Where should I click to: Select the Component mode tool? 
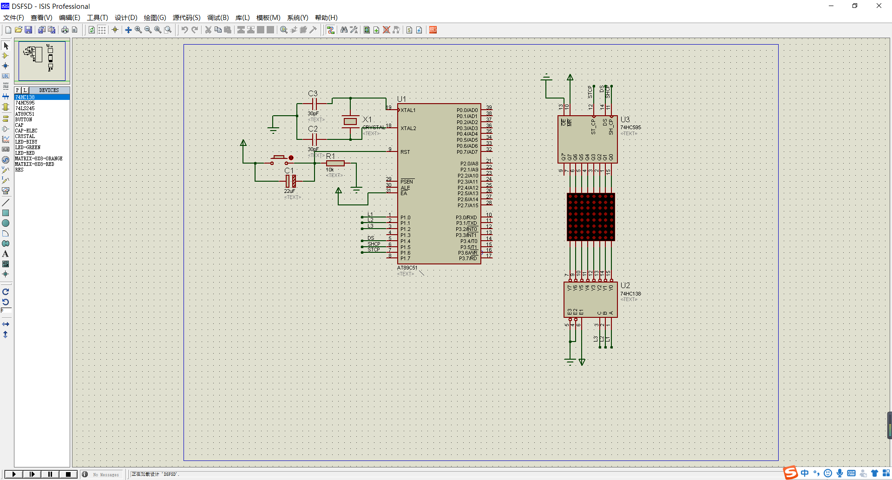click(6, 56)
